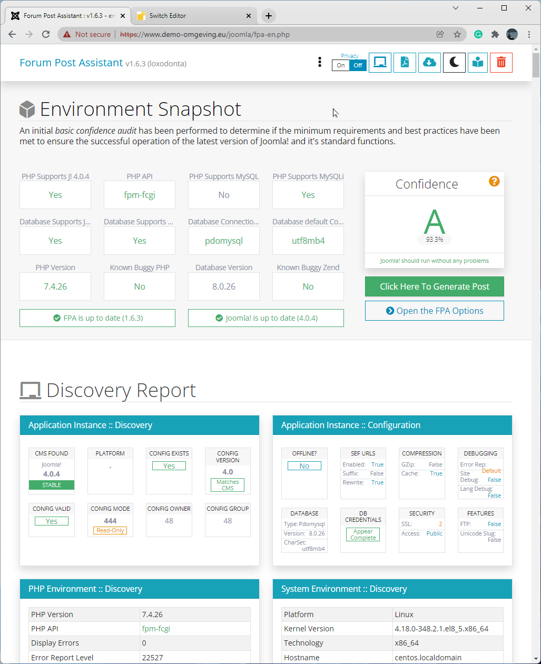
Task: Open the book reader documentation icon
Action: pos(478,63)
